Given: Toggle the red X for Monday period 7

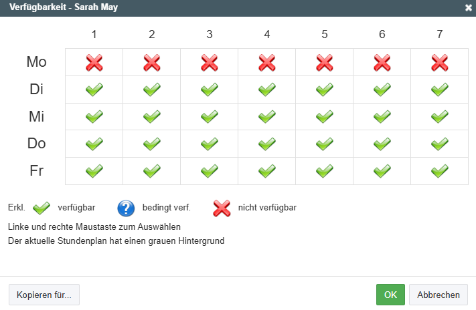Looking at the screenshot, I should 440,62.
